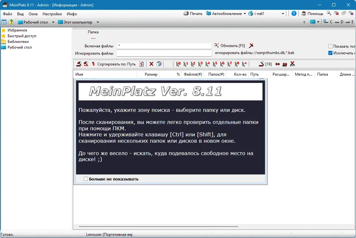Open drive E shortcut
The image size is (356, 238).
click(350, 22)
